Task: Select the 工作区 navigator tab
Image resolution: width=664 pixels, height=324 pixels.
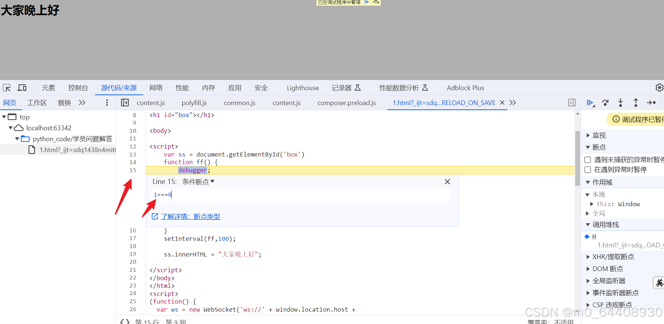Action: click(x=37, y=103)
